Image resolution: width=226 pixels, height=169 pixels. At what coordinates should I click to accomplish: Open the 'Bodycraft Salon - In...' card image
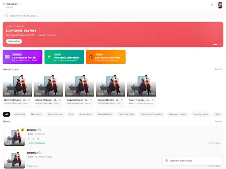(17, 86)
